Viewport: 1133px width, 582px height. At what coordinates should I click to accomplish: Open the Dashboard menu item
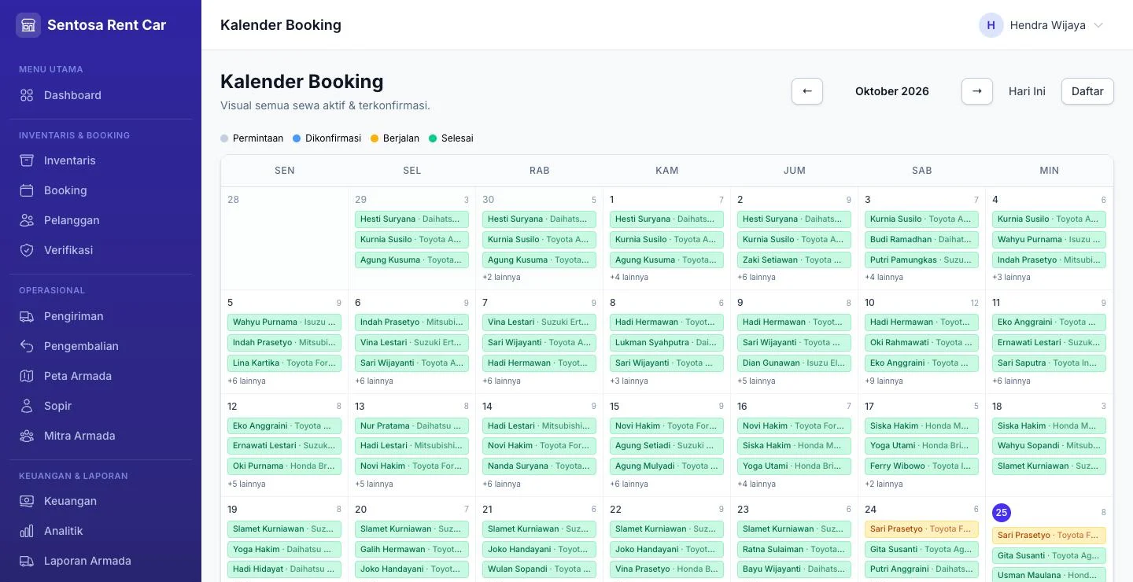pos(101,95)
